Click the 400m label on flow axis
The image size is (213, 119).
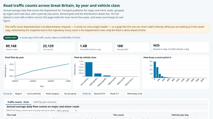coord(12,64)
